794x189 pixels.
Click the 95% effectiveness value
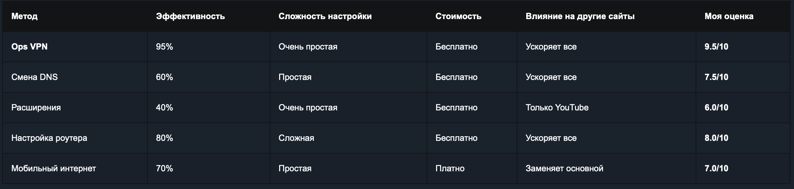point(164,47)
